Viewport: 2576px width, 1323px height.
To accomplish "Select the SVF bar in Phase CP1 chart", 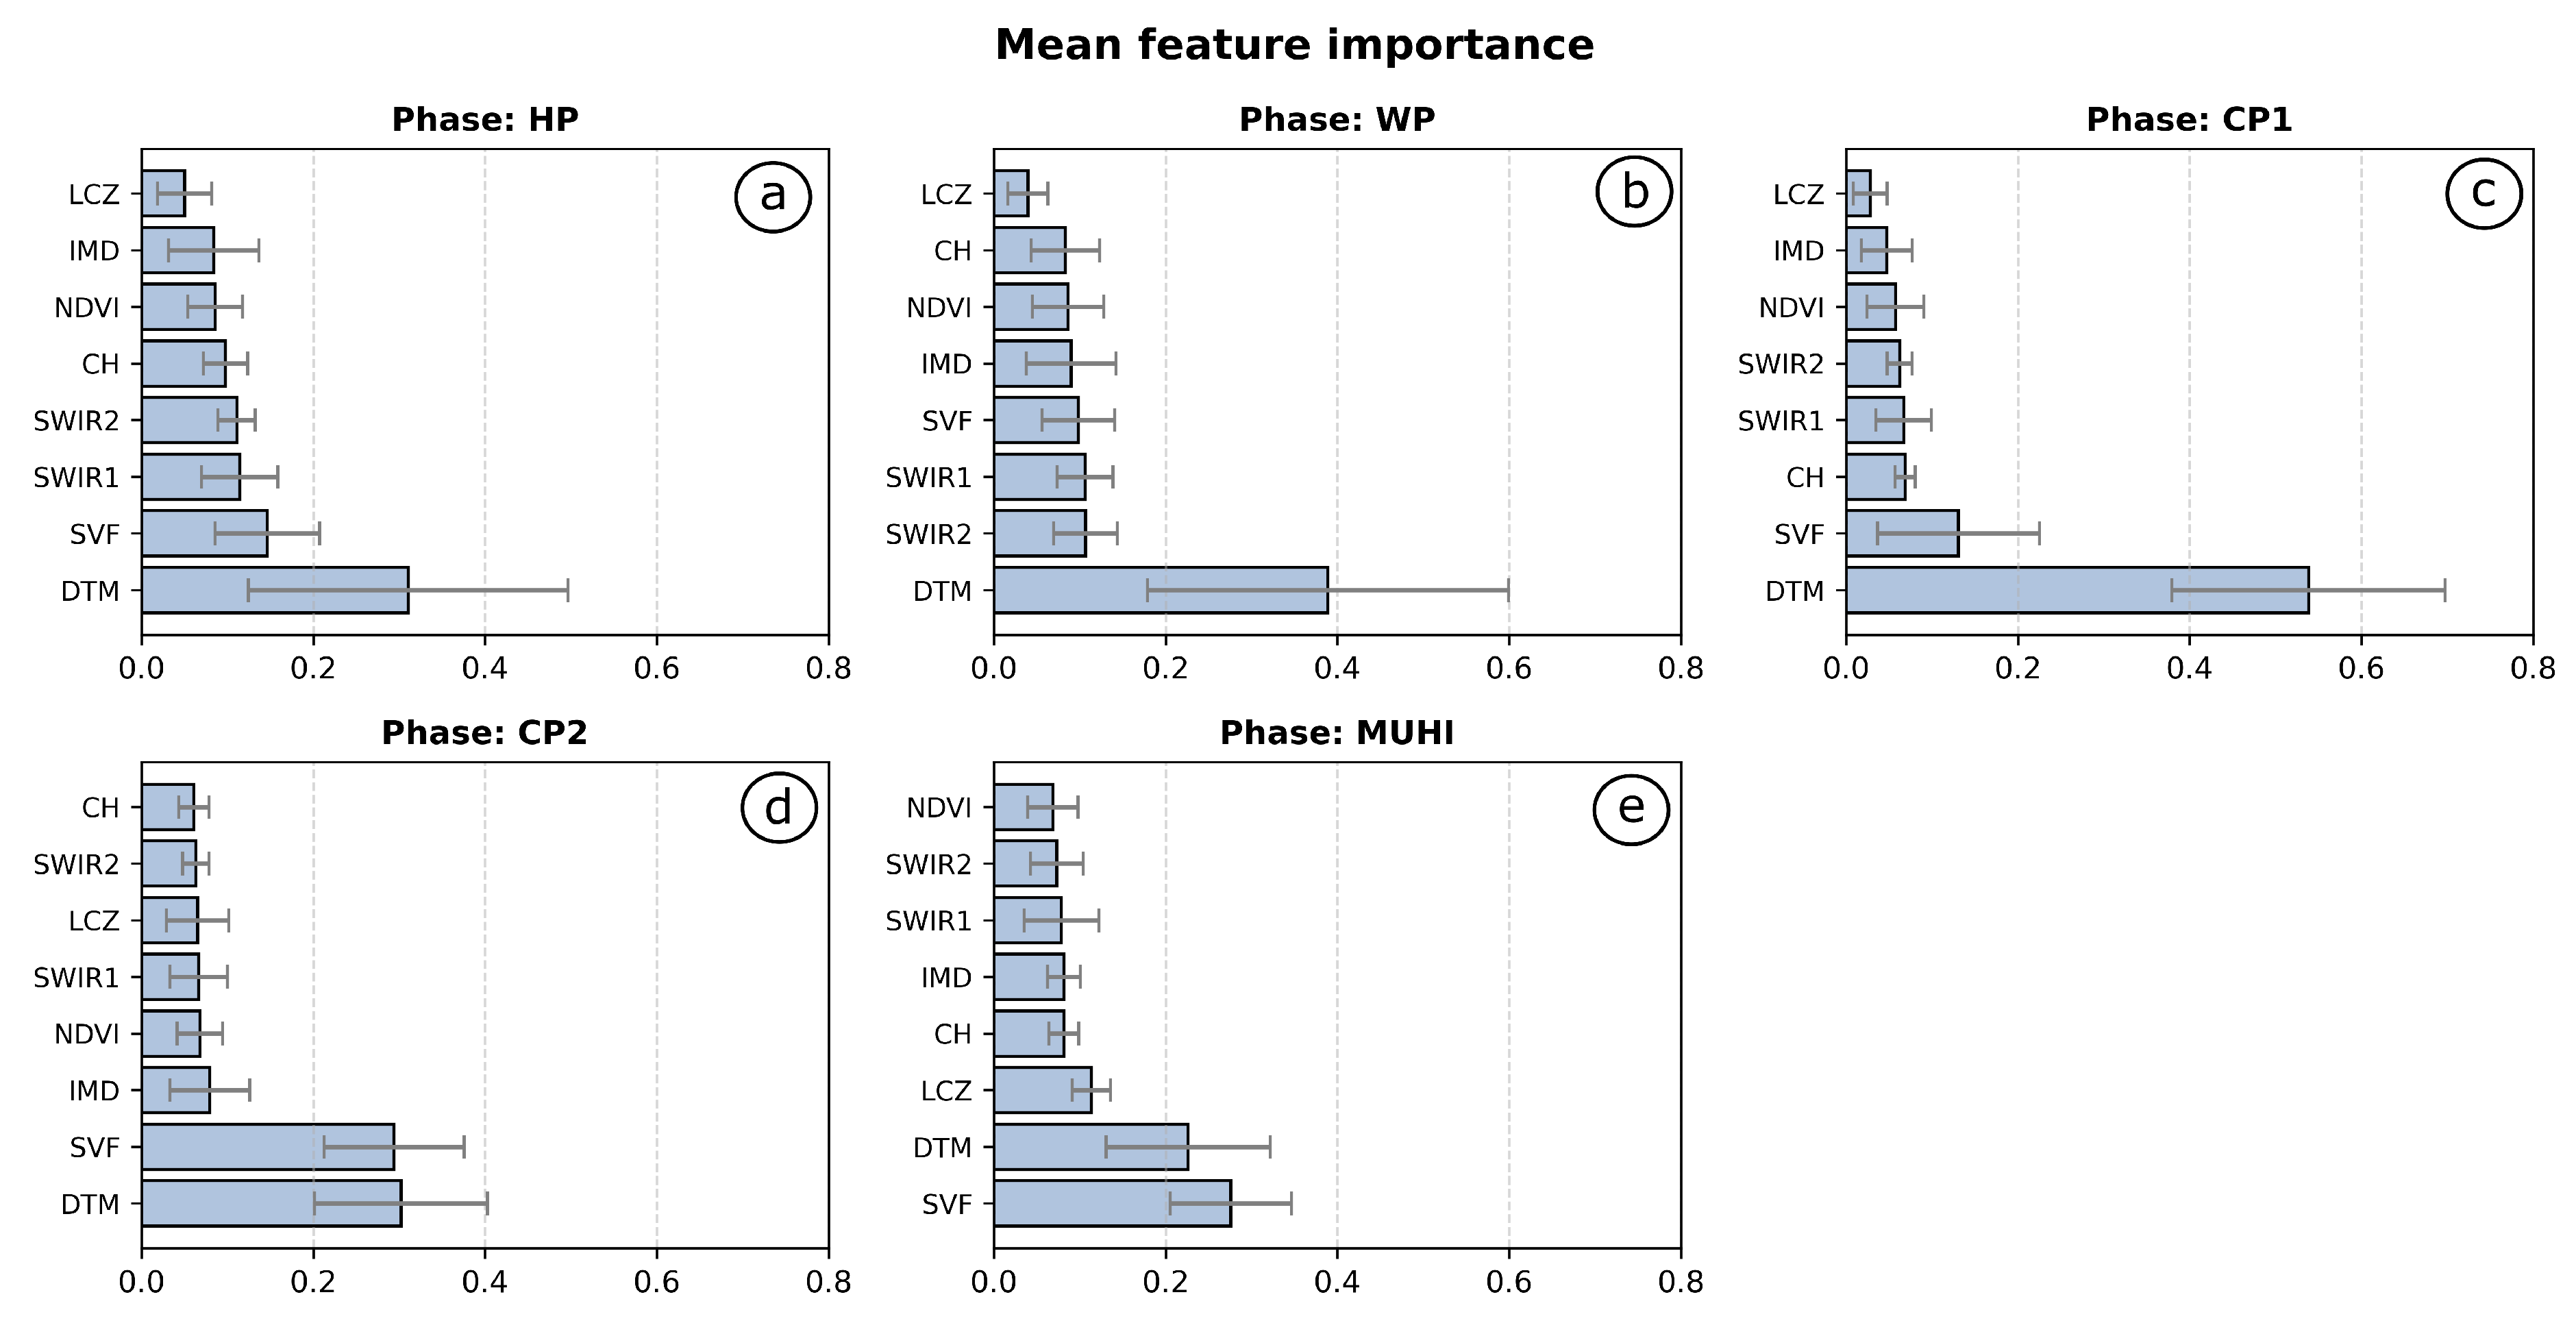I will click(1902, 534).
